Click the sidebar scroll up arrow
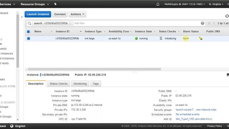 click(18, 13)
